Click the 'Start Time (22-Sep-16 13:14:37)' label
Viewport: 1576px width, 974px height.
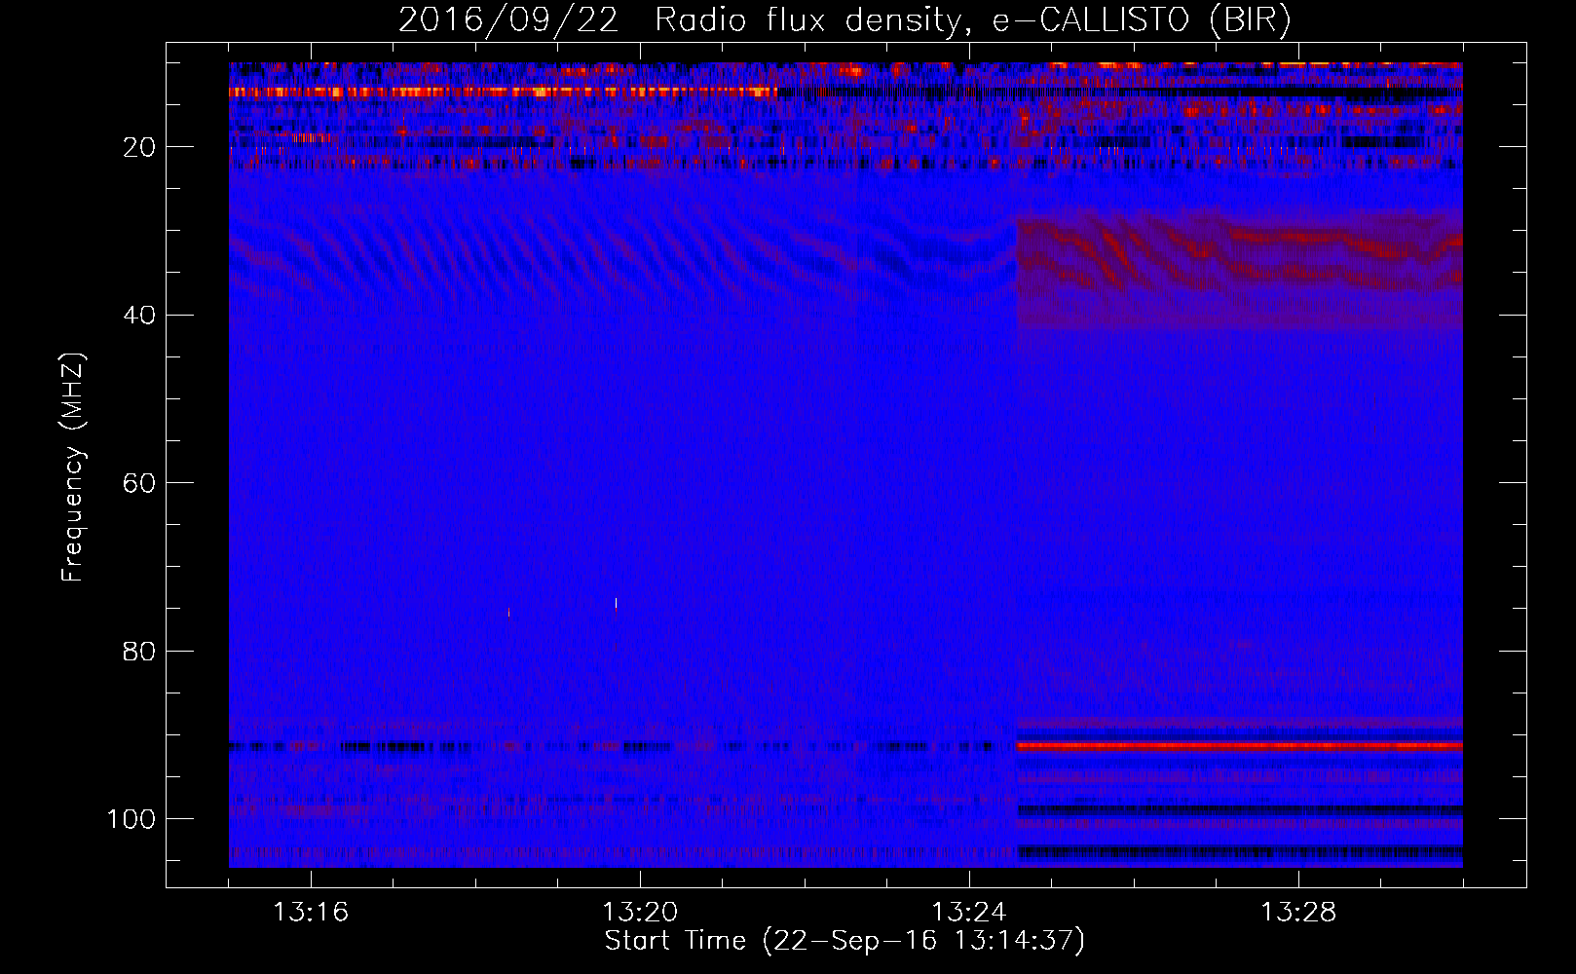[x=844, y=941]
